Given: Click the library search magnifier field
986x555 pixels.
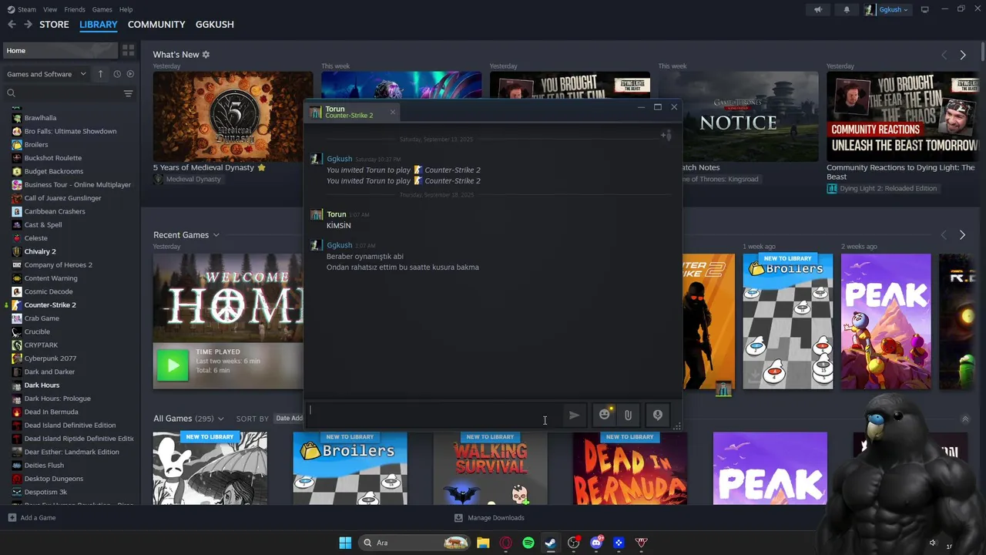Looking at the screenshot, I should 62,93.
